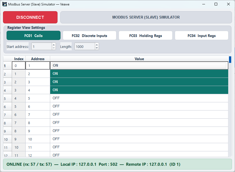Switch to FC02 Discrete Inputs
Screen dimensions: 235x172
89,36
